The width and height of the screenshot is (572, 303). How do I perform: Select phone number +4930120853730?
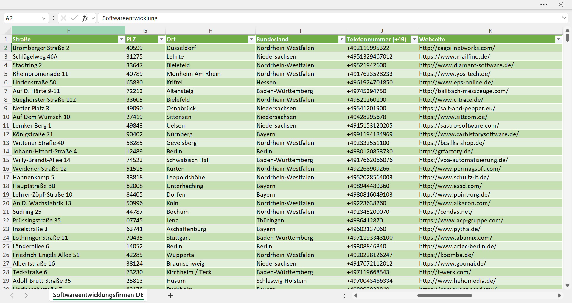tap(382, 151)
